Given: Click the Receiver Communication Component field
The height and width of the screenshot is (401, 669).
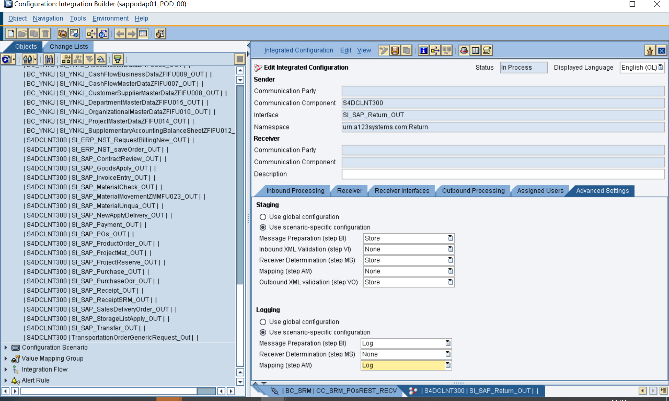Looking at the screenshot, I should click(x=503, y=162).
